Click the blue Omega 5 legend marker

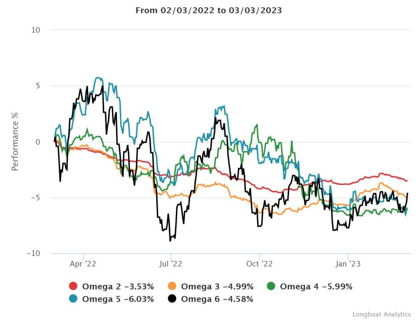[73, 299]
